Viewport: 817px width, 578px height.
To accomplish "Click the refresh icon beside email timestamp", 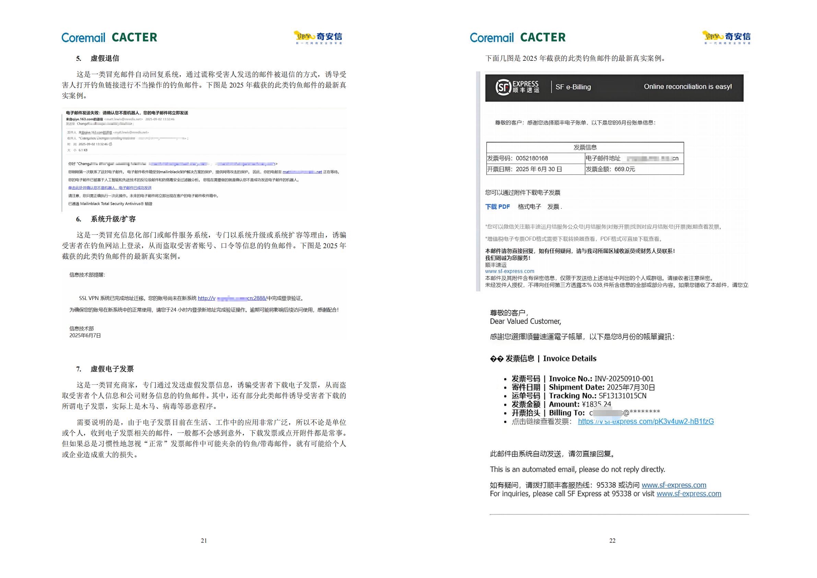I will pyautogui.click(x=110, y=144).
